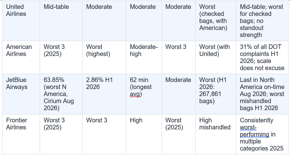Select the Frontier Airlines name cell
Viewport: 291px width, 156px height.
[x=21, y=134]
